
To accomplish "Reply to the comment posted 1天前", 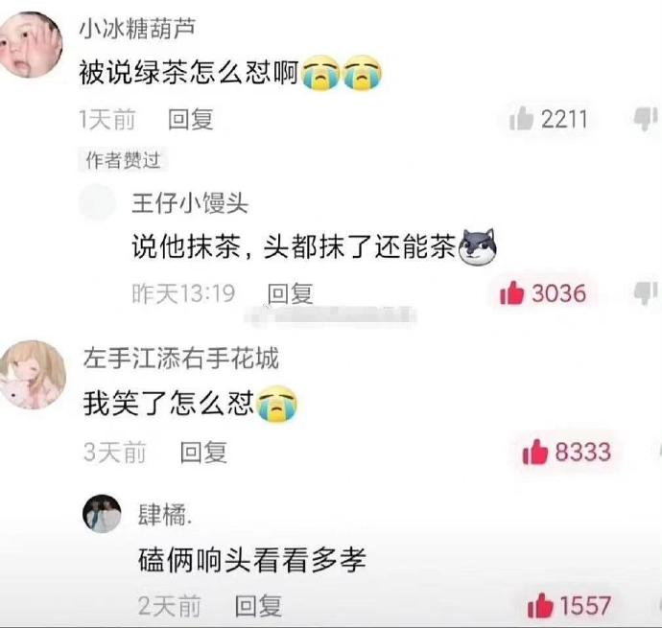I will [x=191, y=119].
